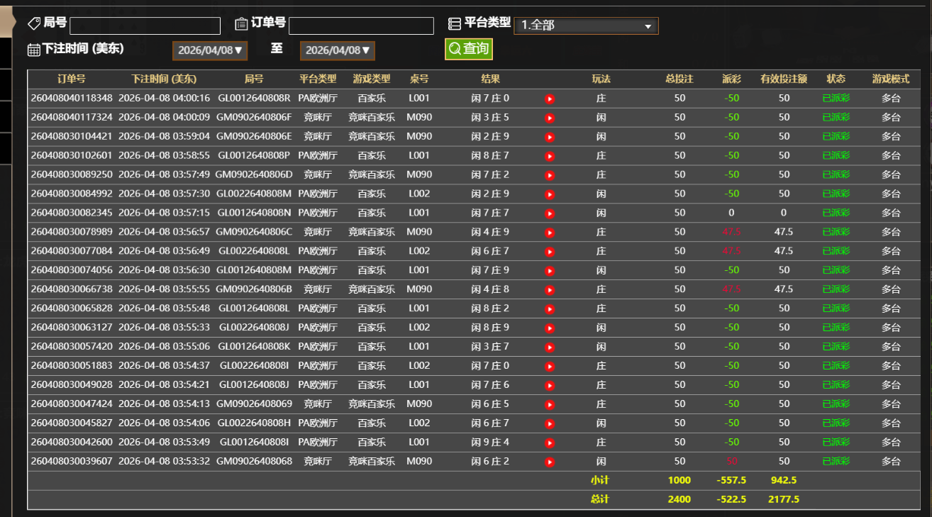932x517 pixels.
Task: Click the 订单号 column header
Action: point(71,79)
